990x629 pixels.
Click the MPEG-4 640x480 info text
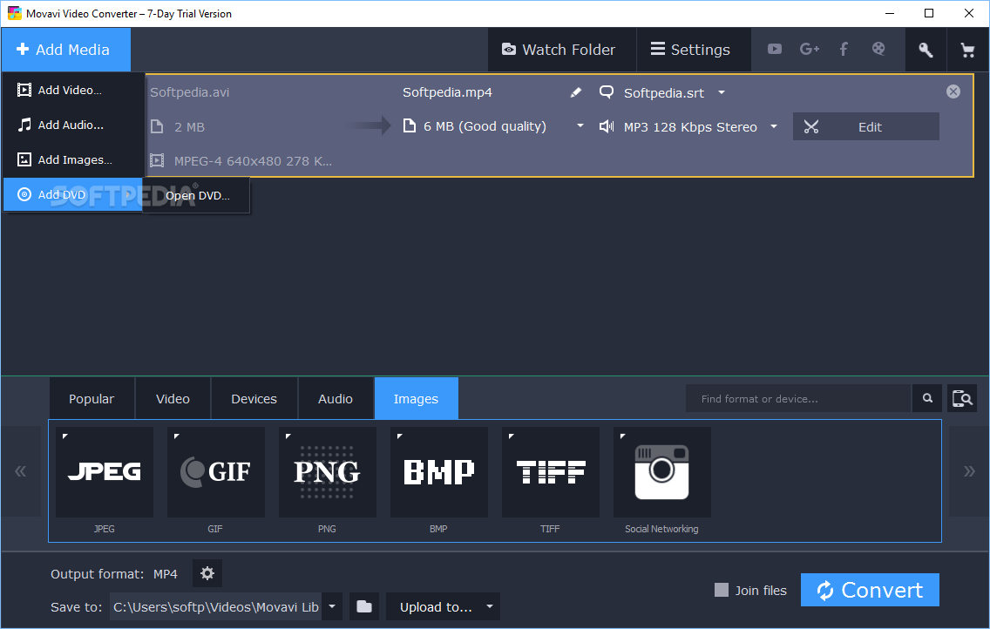point(253,161)
